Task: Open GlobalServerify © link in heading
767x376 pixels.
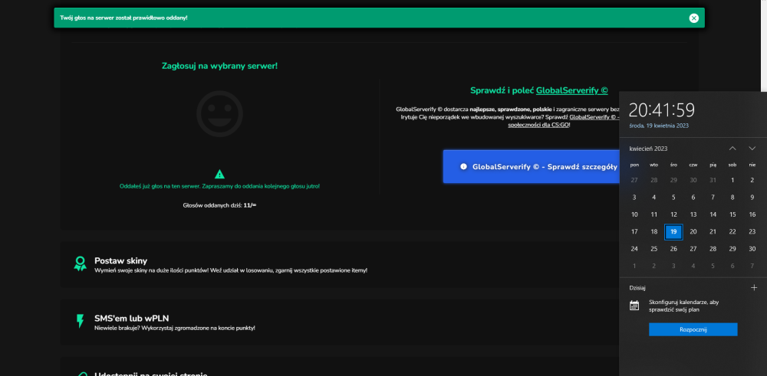Action: click(572, 90)
